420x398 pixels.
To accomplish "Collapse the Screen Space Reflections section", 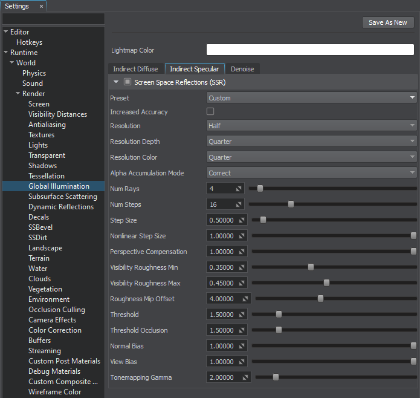I will click(116, 82).
